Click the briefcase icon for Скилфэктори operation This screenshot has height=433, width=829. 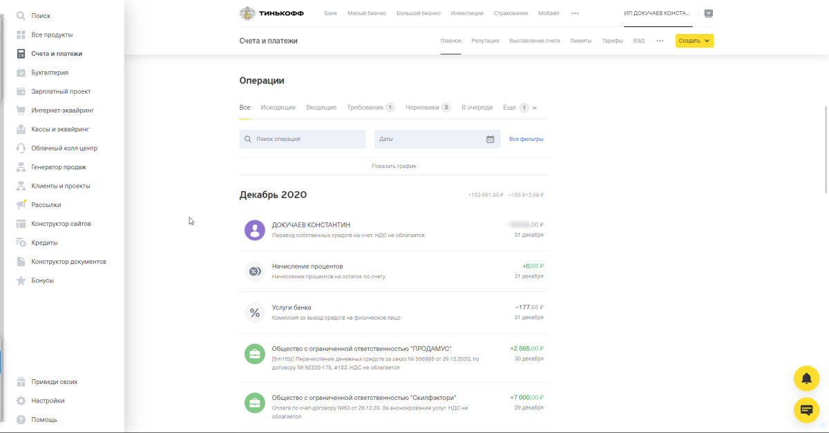pyautogui.click(x=255, y=403)
